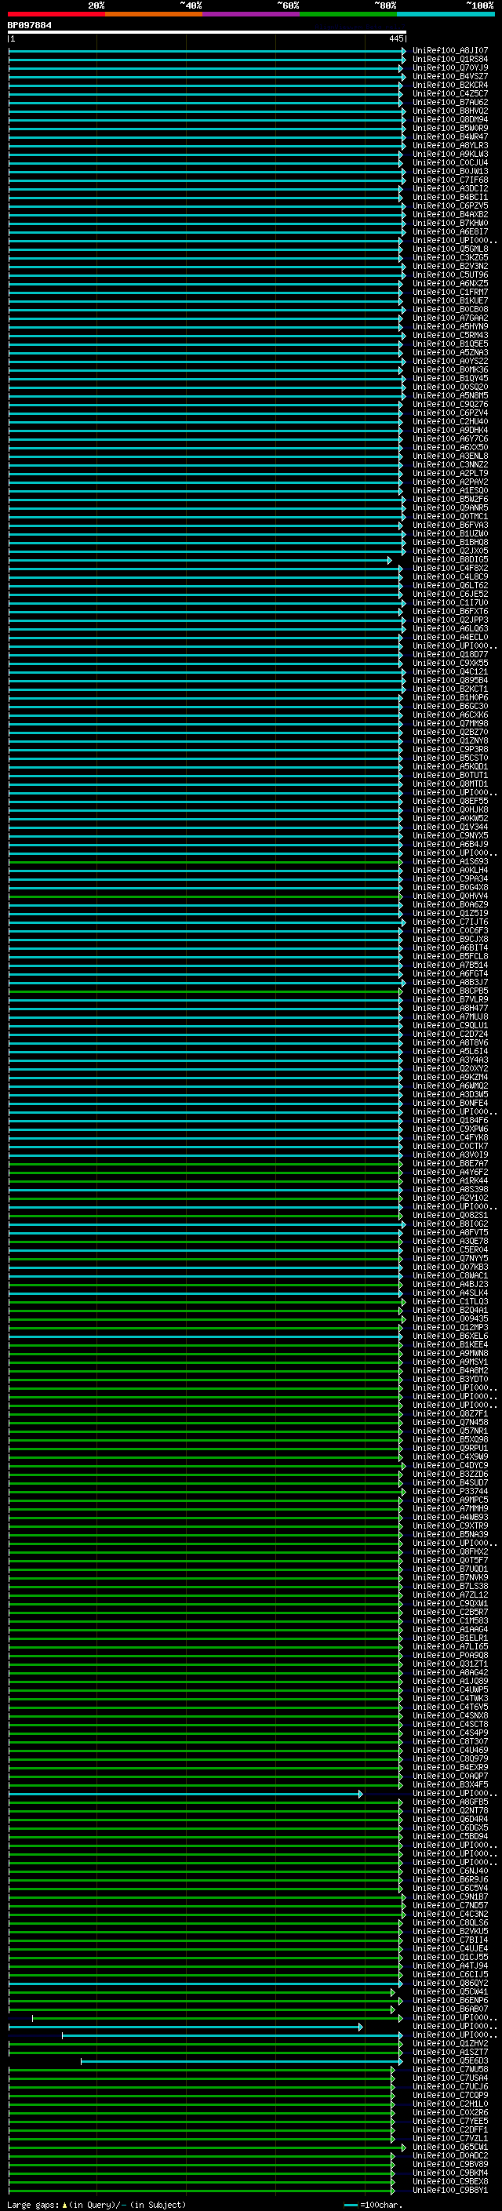Click the cyan 100char scale bar legend
Viewport: 502px width, 2211px height.
point(350,2204)
